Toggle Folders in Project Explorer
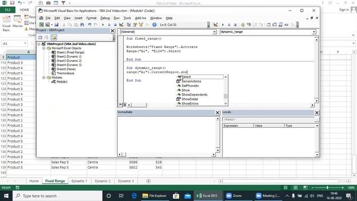 [54, 37]
